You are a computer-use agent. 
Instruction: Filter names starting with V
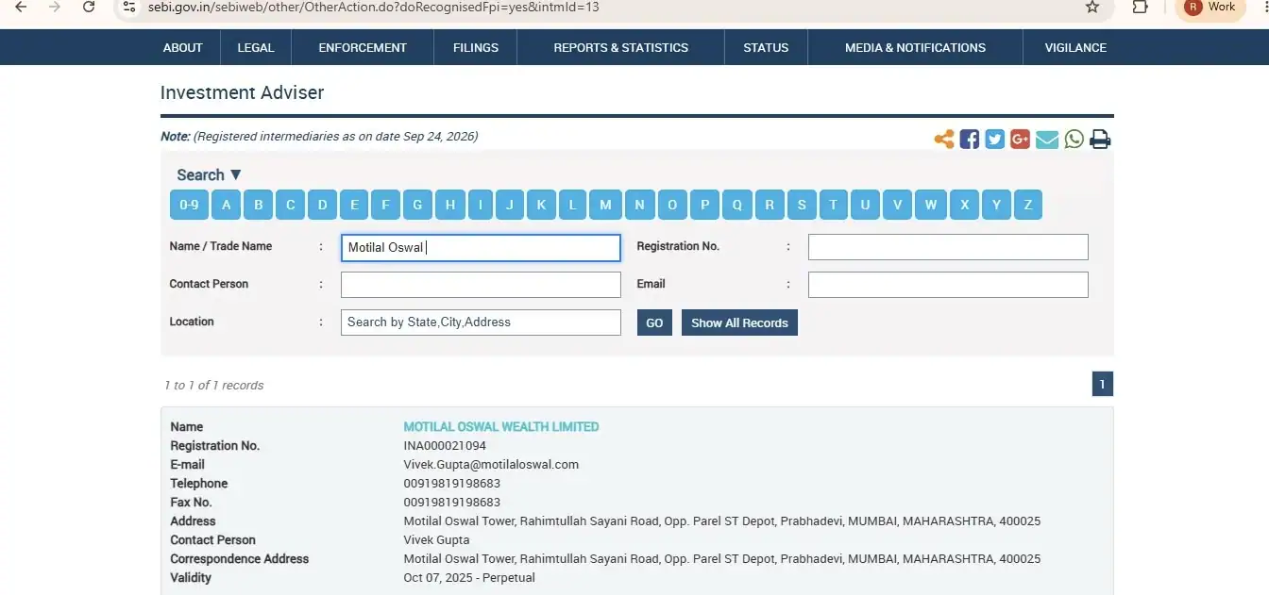(x=898, y=205)
